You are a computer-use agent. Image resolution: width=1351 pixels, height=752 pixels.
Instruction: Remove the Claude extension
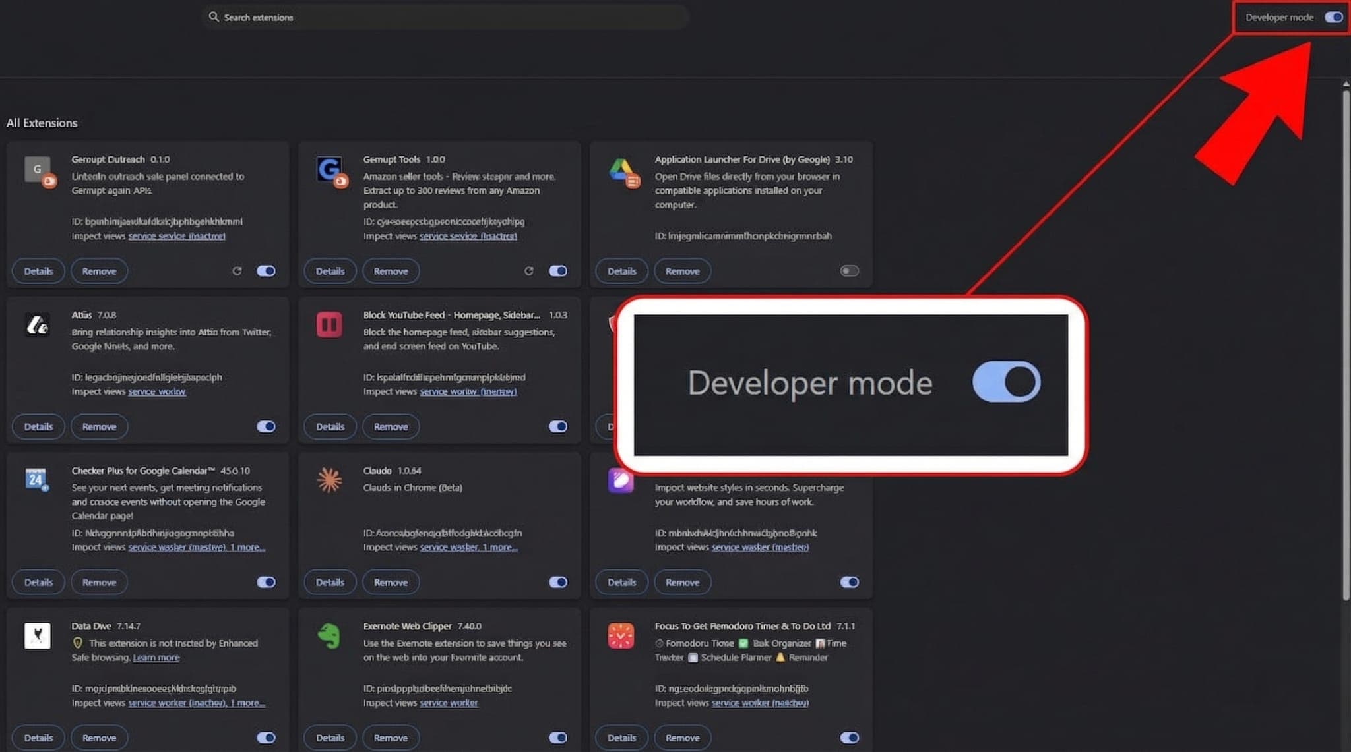coord(391,582)
